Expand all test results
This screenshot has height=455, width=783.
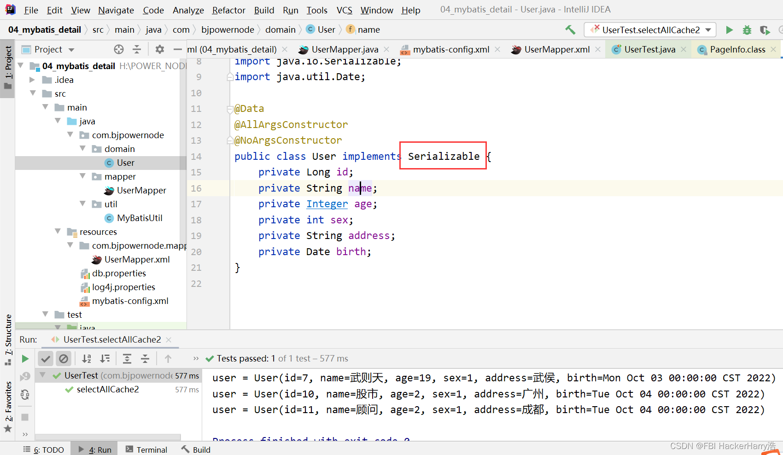point(127,359)
